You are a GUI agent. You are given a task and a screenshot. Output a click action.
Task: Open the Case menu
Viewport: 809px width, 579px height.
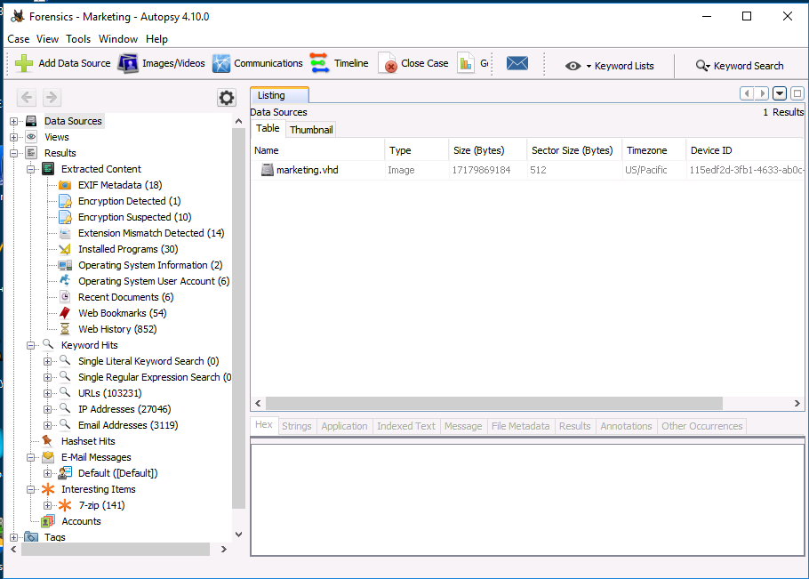point(18,39)
